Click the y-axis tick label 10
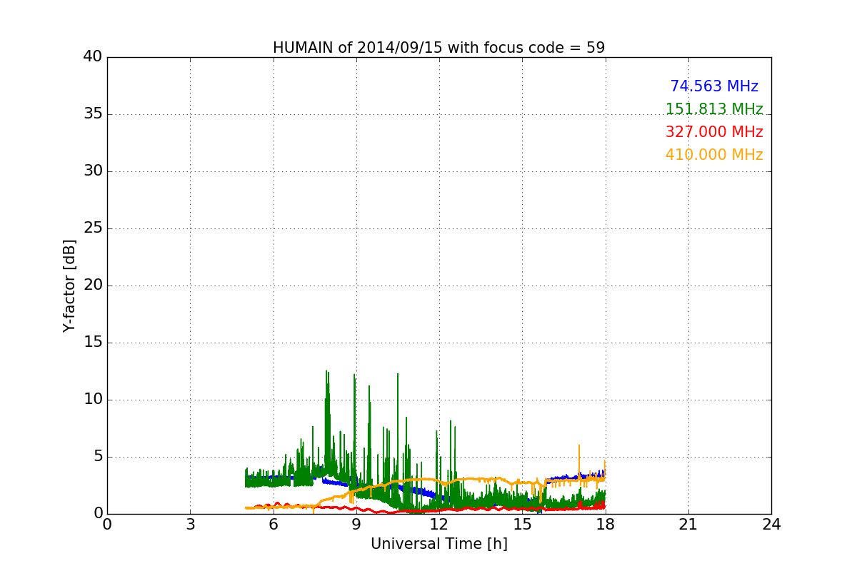The width and height of the screenshot is (857, 571). click(92, 400)
